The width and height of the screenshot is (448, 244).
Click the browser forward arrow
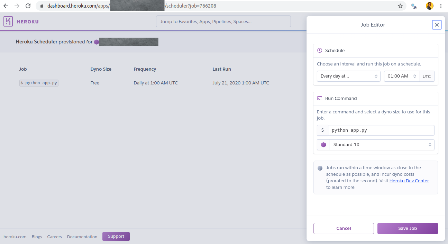point(17,6)
